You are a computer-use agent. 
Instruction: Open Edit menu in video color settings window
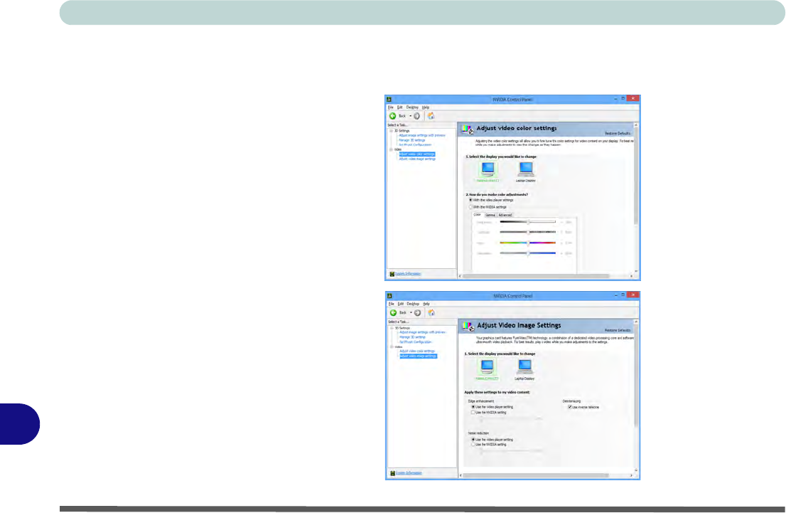tap(399, 107)
